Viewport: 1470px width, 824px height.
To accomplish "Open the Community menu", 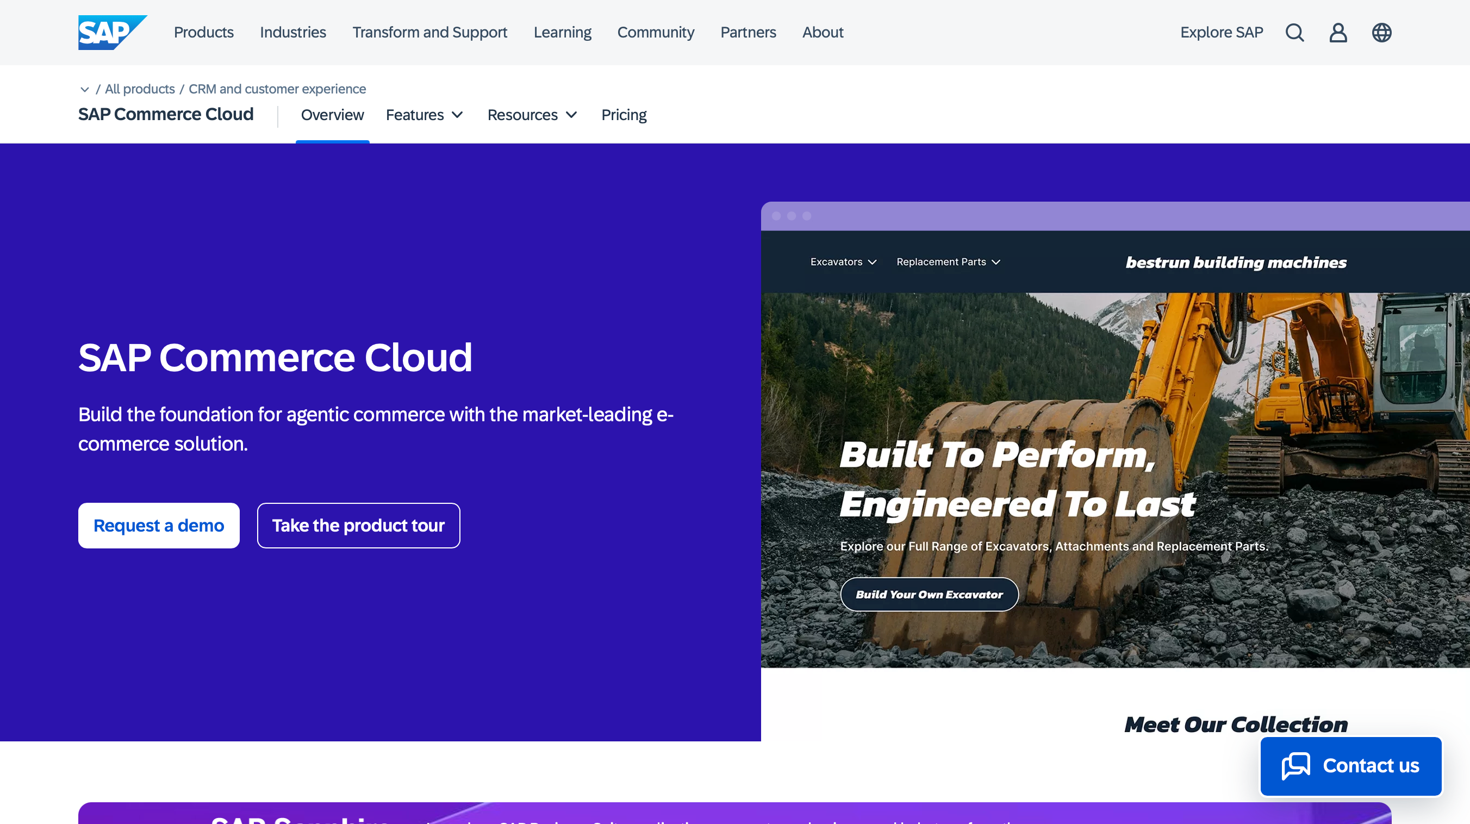I will [x=656, y=33].
